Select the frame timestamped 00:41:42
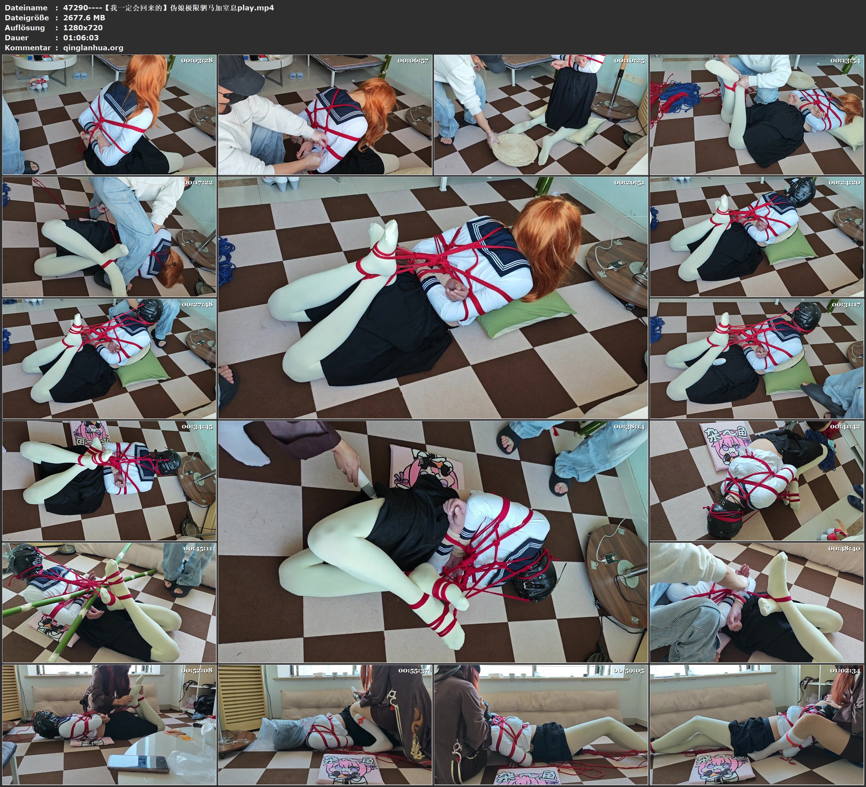This screenshot has width=866, height=787. pos(757,481)
